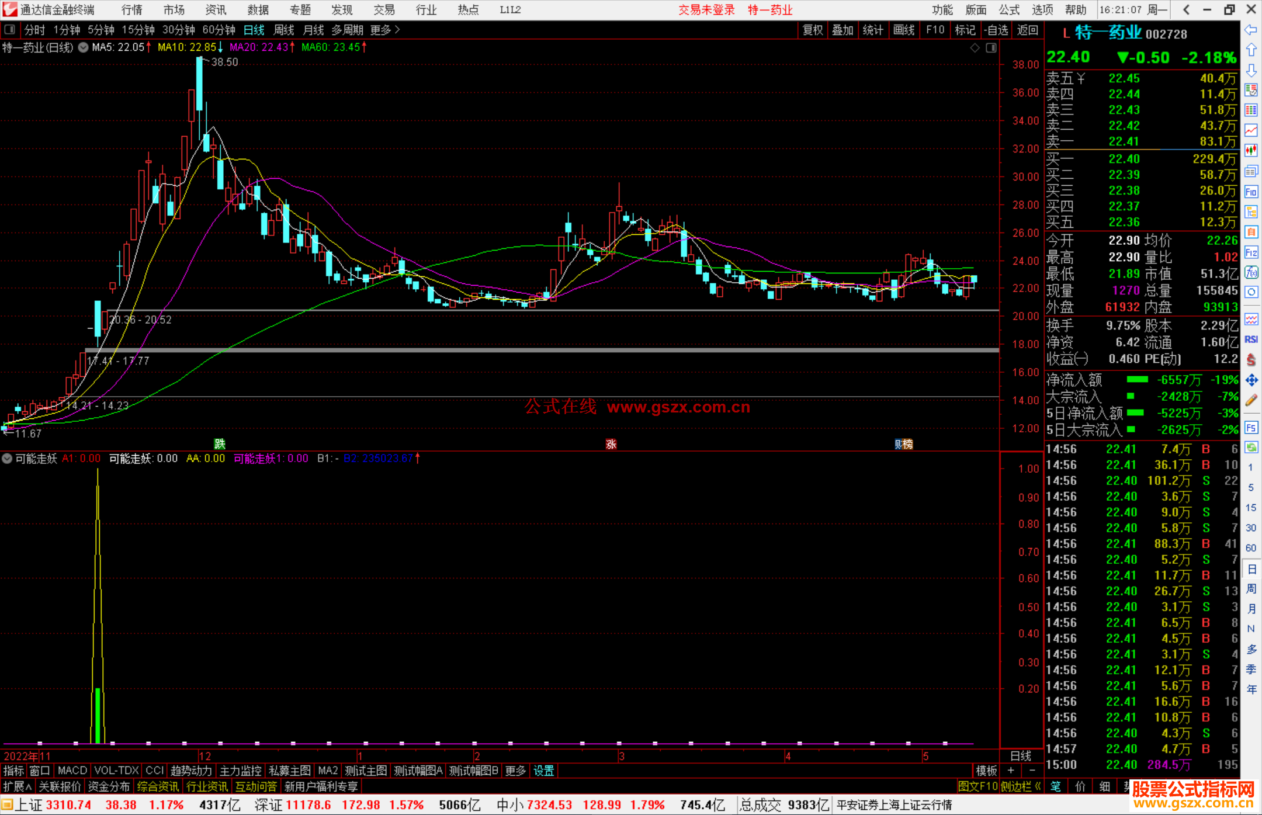This screenshot has width=1262, height=815.
Task: Toggle the 可能走妖 sub-chart indicator button
Action: [x=7, y=459]
